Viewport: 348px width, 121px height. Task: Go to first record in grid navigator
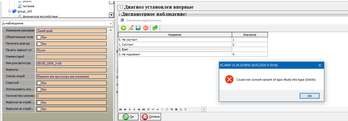pyautogui.click(x=120, y=109)
